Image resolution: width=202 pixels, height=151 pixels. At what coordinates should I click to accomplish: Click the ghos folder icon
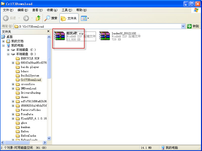18,123
